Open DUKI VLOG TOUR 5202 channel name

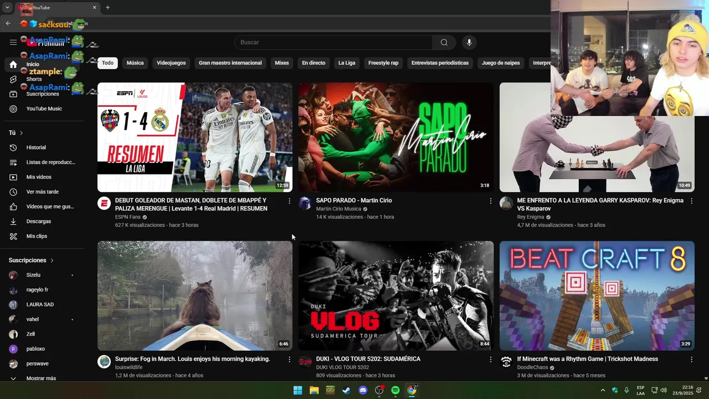pyautogui.click(x=342, y=367)
